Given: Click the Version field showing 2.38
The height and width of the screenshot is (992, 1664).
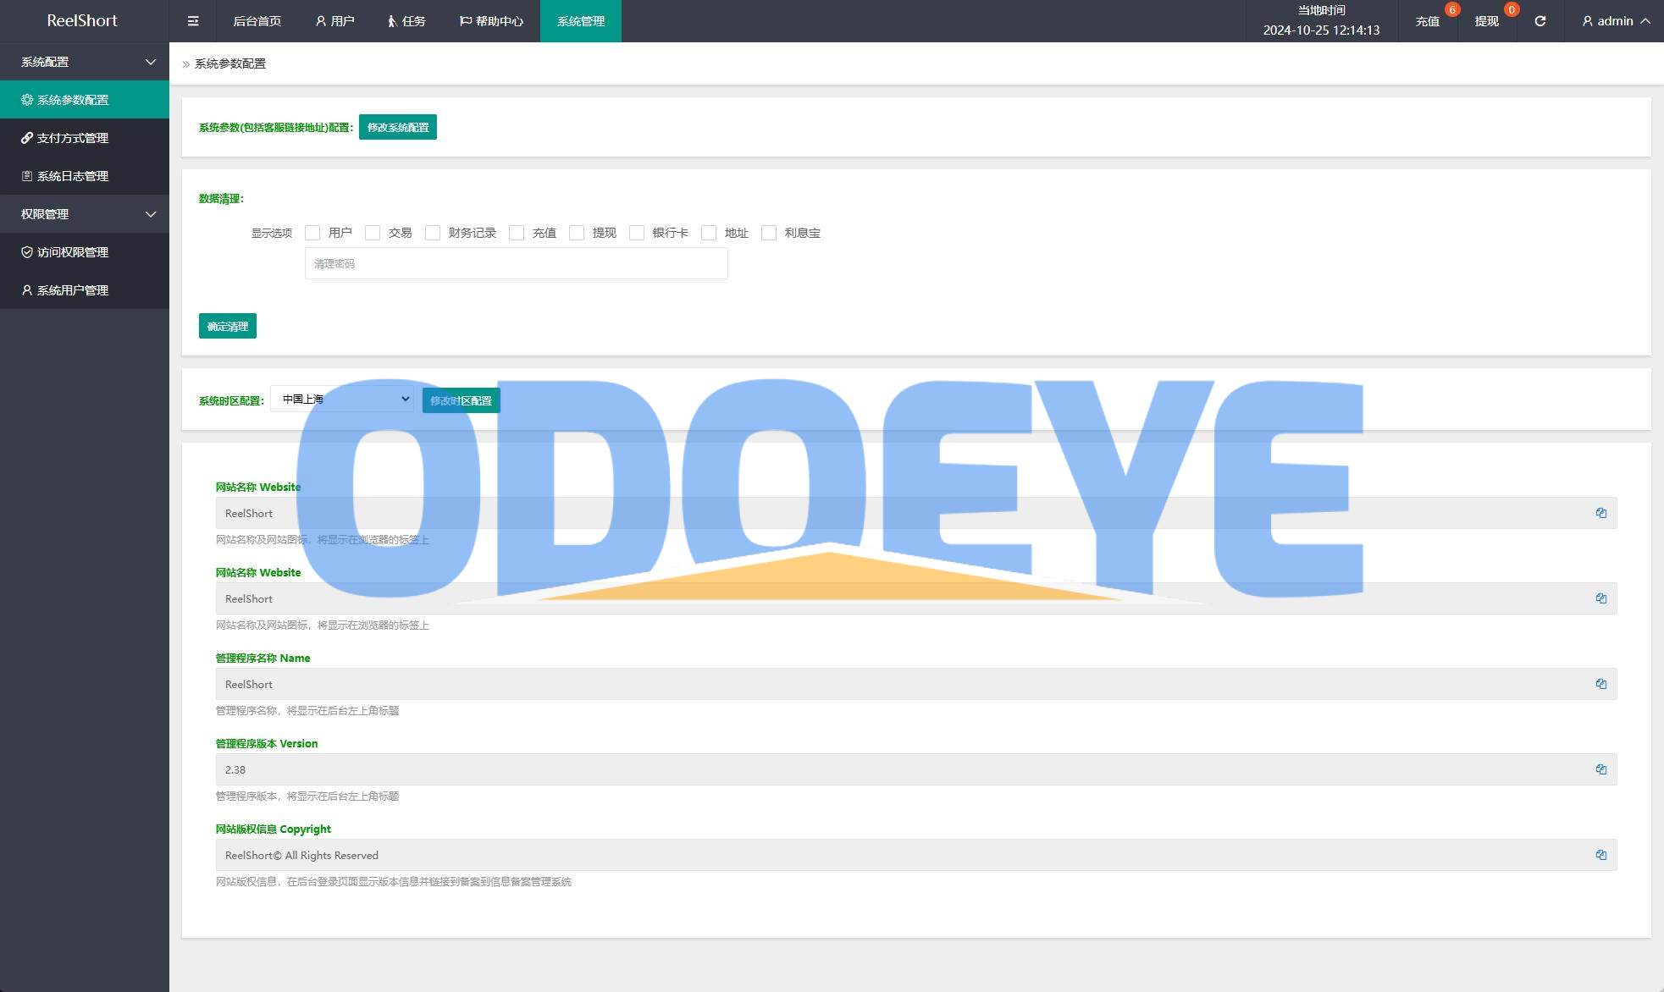Looking at the screenshot, I should (916, 769).
